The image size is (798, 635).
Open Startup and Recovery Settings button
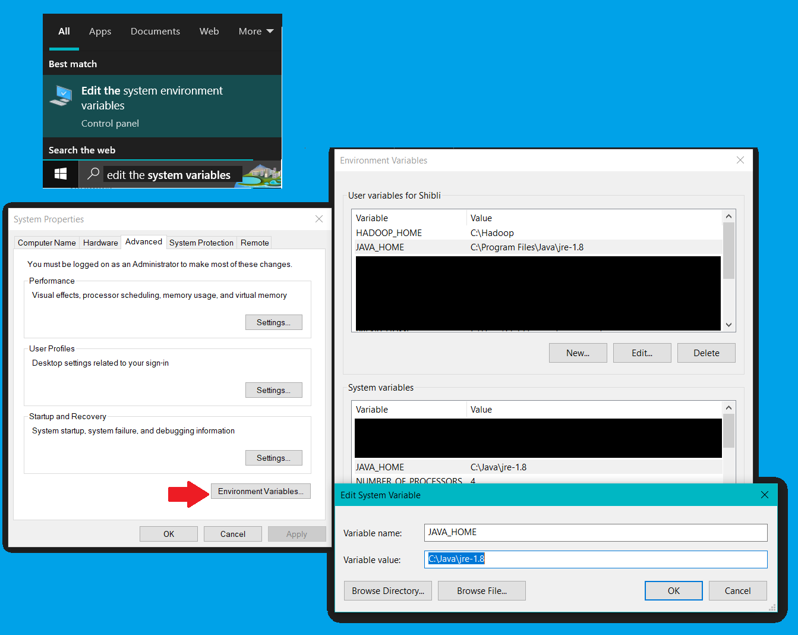click(274, 458)
